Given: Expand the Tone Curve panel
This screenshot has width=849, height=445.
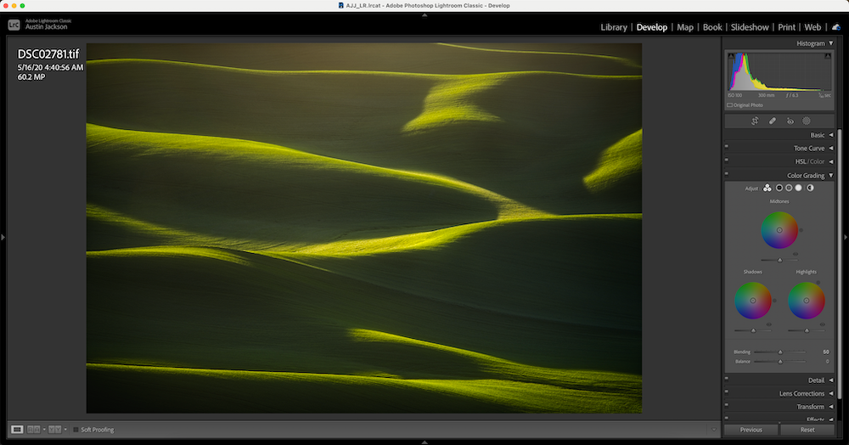Looking at the screenshot, I should click(x=831, y=149).
